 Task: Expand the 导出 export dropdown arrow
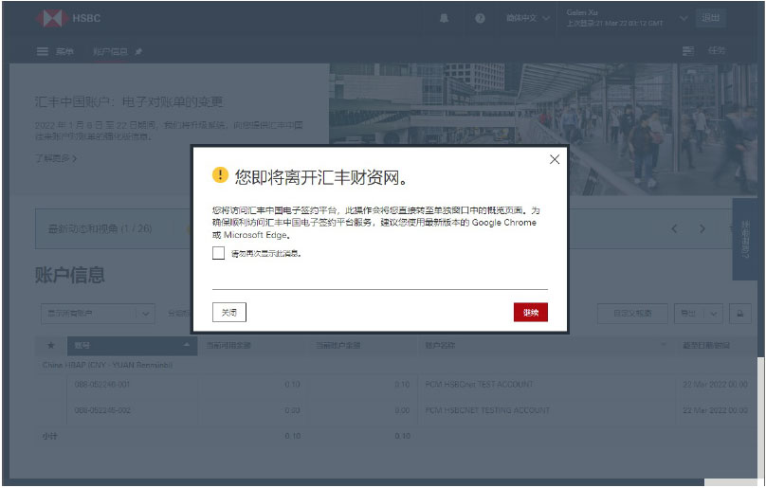713,313
